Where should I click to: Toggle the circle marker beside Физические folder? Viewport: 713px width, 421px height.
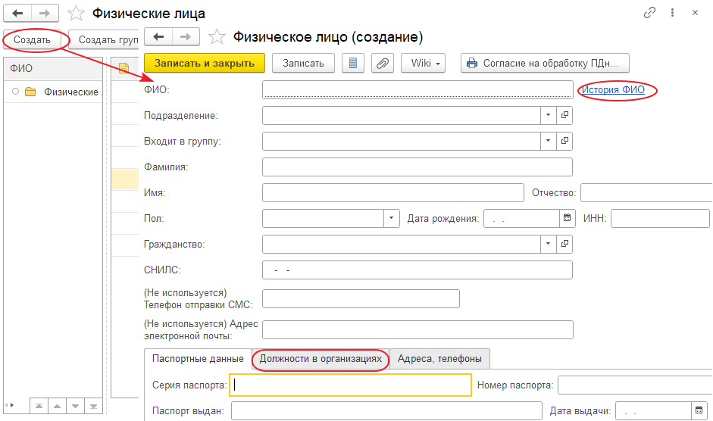15,92
